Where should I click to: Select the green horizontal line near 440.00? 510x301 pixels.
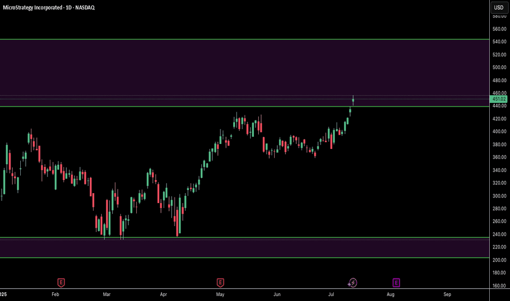(x=245, y=106)
